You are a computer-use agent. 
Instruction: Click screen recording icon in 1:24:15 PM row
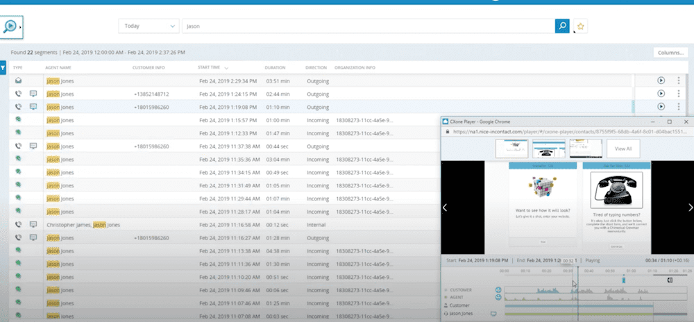tap(33, 94)
